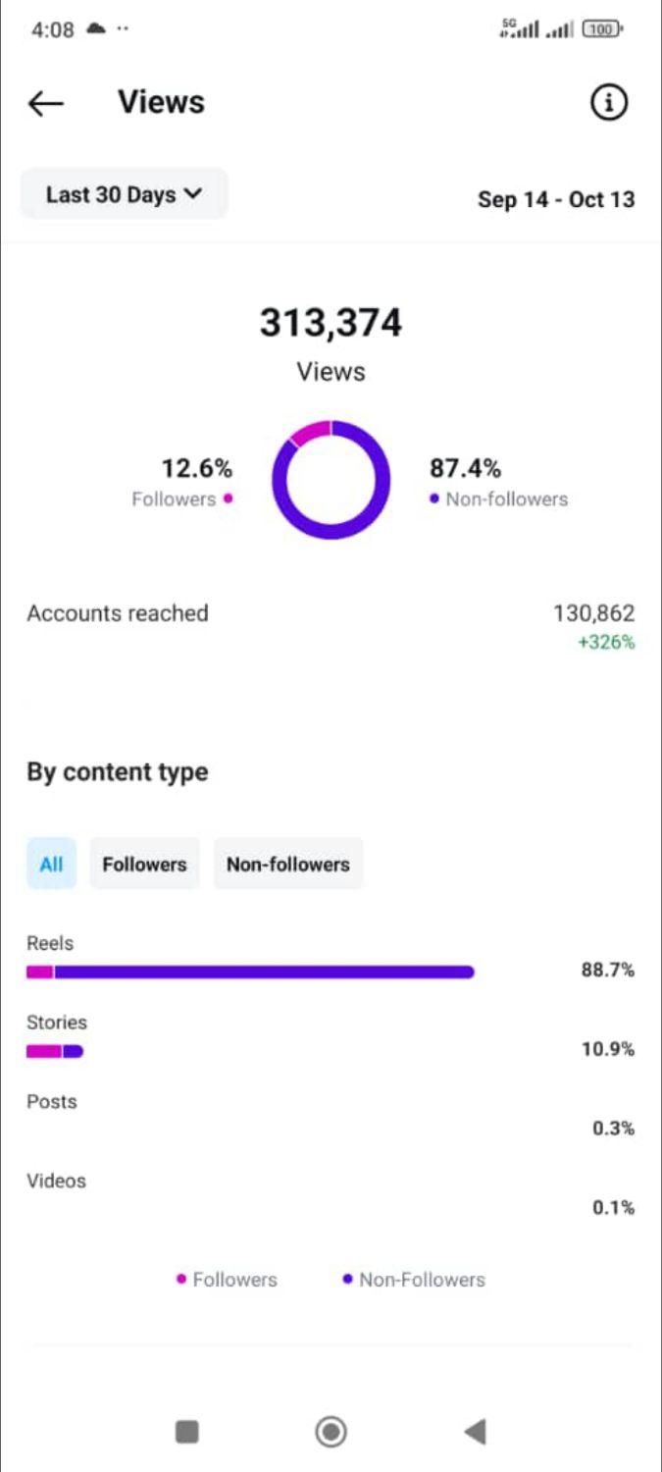Tap the back arrow icon
The width and height of the screenshot is (662, 1472).
(45, 103)
